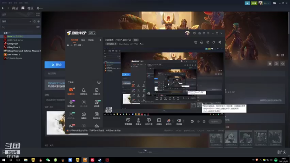290x163 pixels.
Task: Favorite Dota 2 with the star icon
Action: [x=282, y=64]
